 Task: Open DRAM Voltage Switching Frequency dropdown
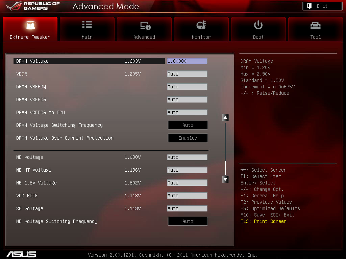coord(188,125)
